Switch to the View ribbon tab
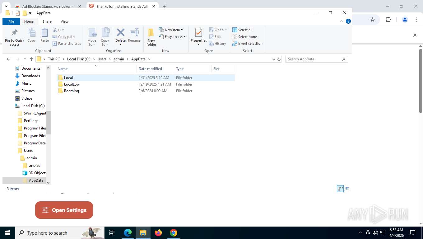 pos(64,21)
